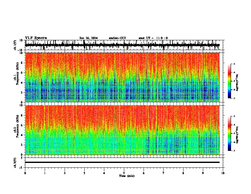251x194 pixels.
Task: Click the station label text
Action: click(x=117, y=38)
